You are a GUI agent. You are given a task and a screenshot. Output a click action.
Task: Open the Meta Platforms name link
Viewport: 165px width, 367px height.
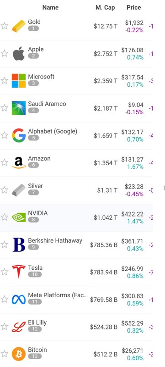tap(58, 295)
